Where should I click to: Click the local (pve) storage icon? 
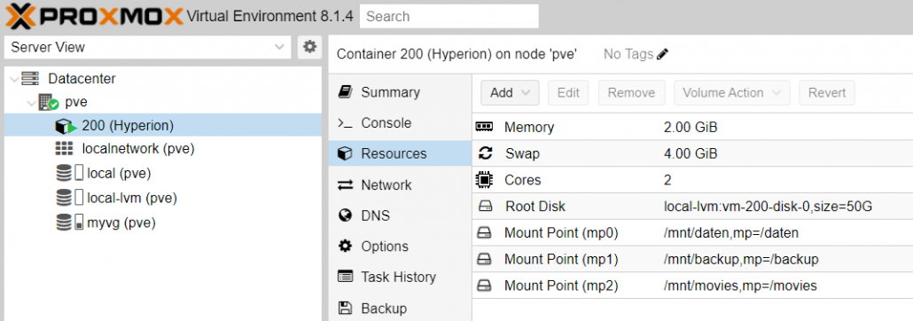pyautogui.click(x=70, y=173)
